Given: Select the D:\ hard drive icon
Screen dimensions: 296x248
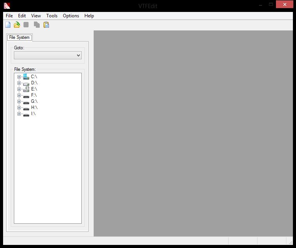Looking at the screenshot, I should (x=26, y=84).
